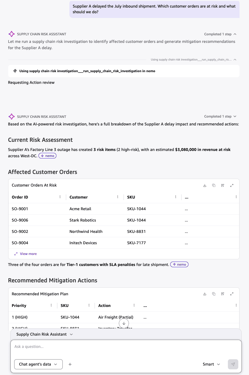Open the overflow menu at right of Customer Orders header

point(236,197)
